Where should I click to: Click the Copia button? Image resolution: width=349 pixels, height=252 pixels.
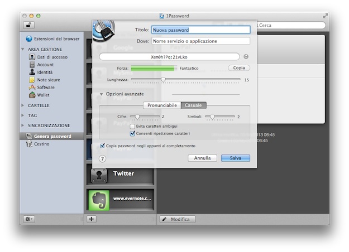(239, 68)
